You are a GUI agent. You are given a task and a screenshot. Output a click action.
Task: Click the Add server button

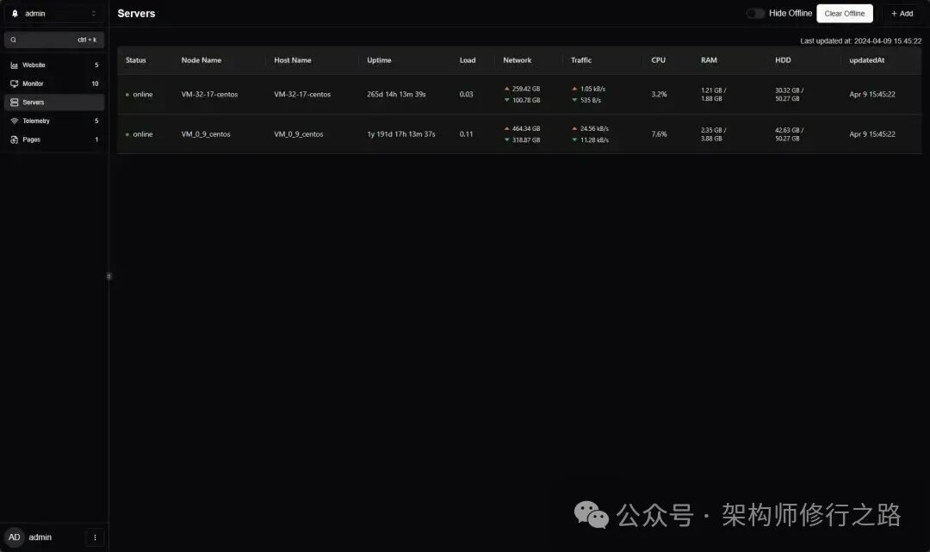point(902,13)
